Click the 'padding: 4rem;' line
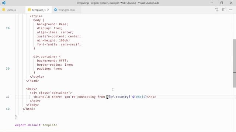 pyautogui.click(x=50, y=69)
